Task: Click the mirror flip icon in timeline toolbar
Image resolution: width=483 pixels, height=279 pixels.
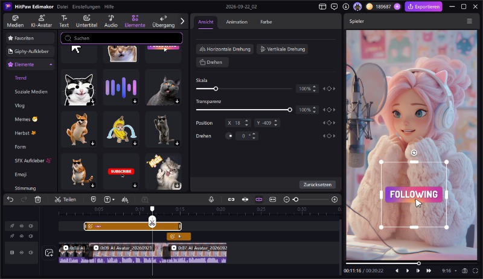Action: coord(125,199)
